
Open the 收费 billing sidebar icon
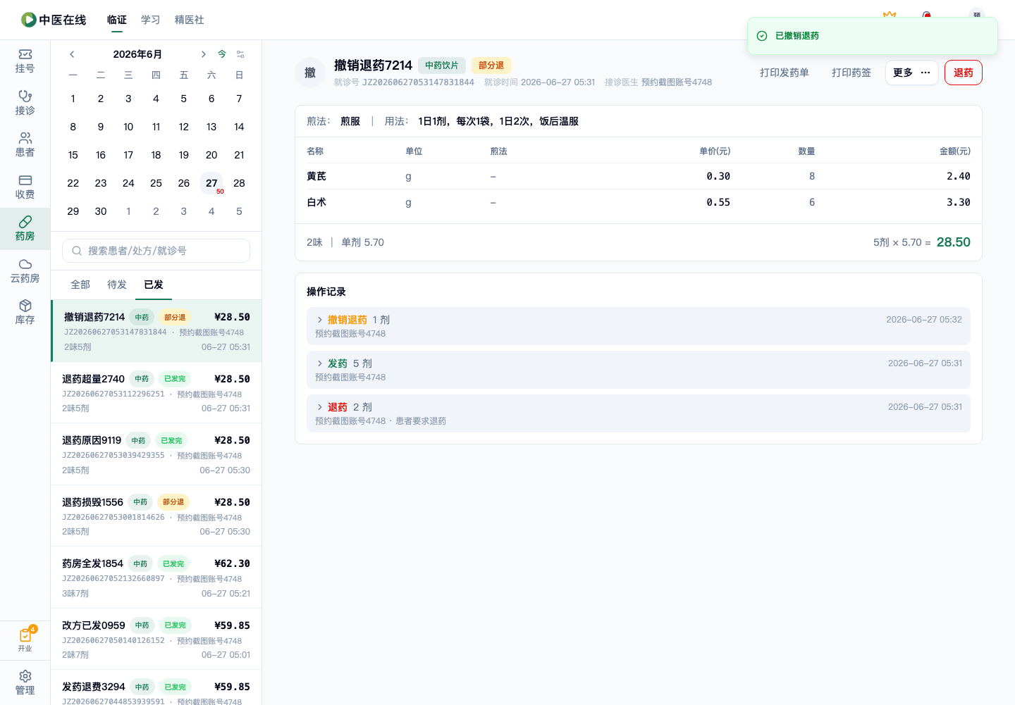click(25, 187)
